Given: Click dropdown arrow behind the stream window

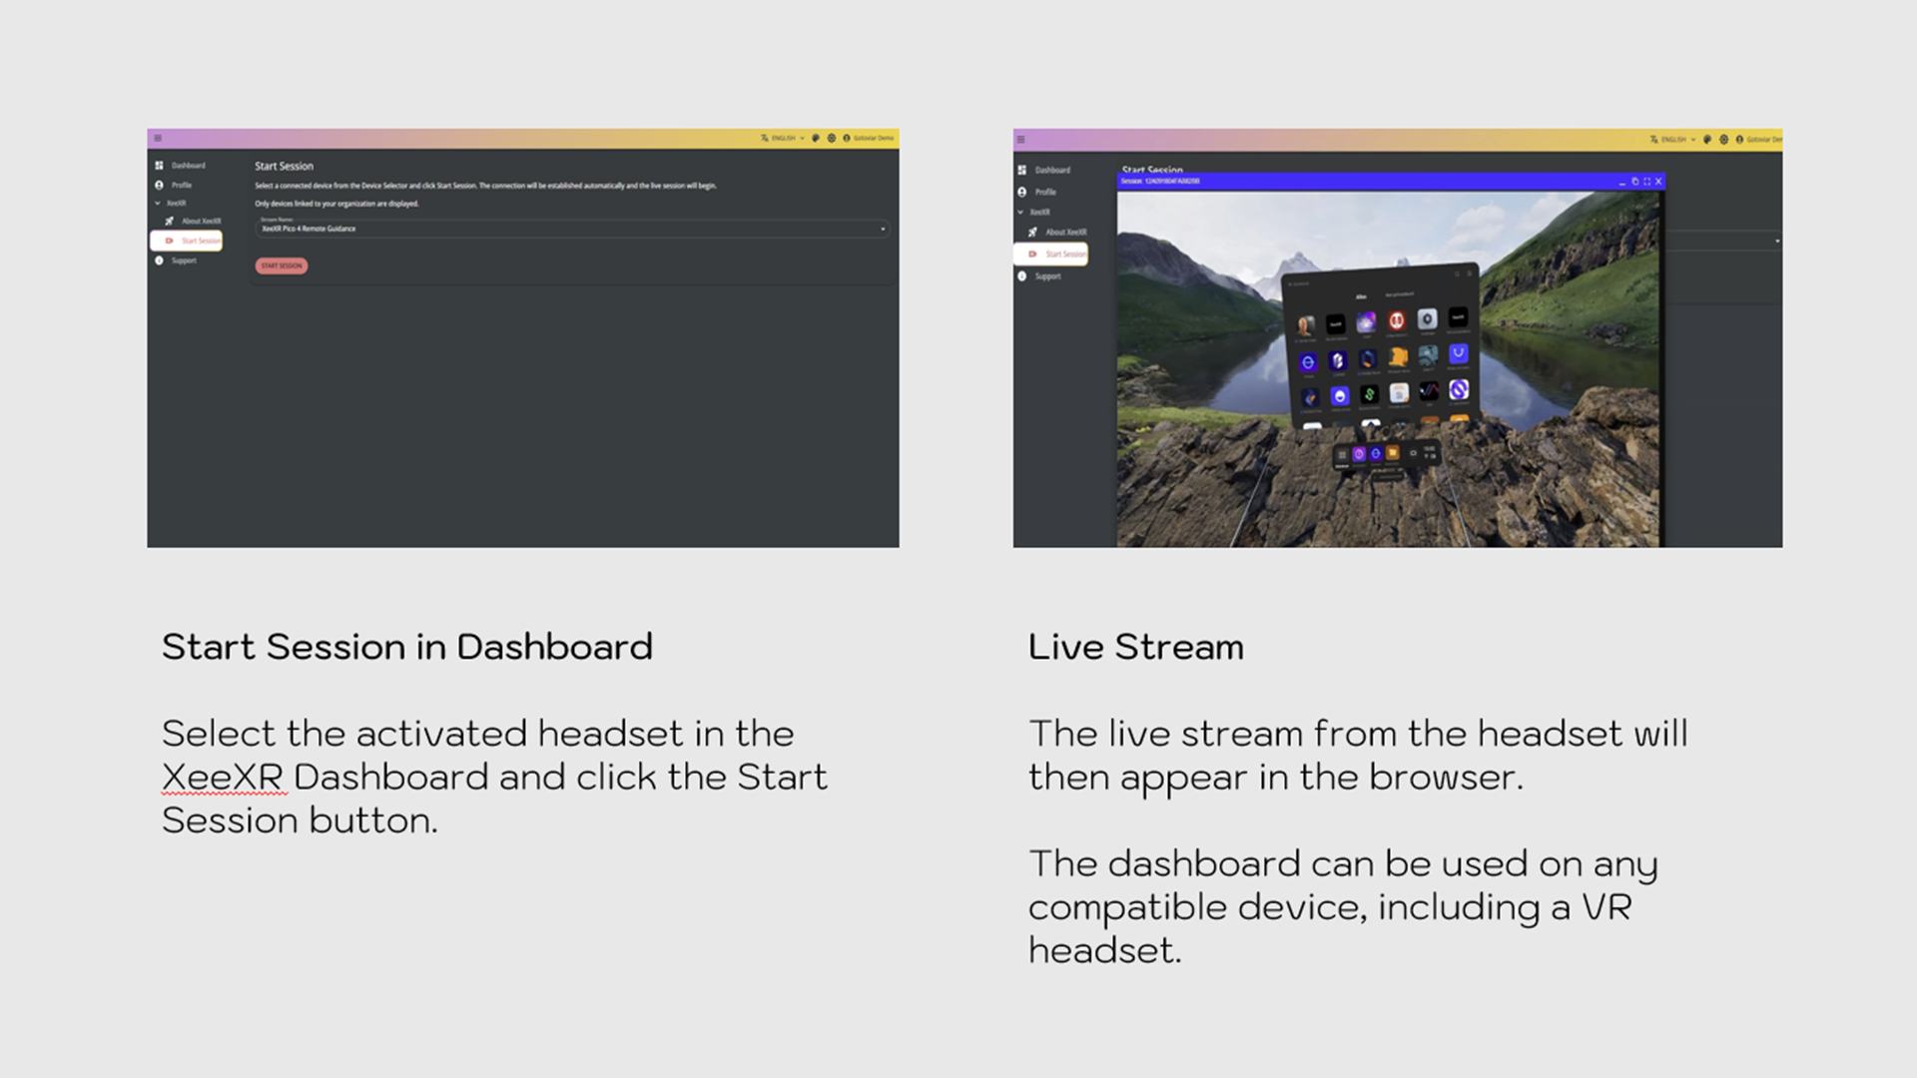Looking at the screenshot, I should [1777, 242].
